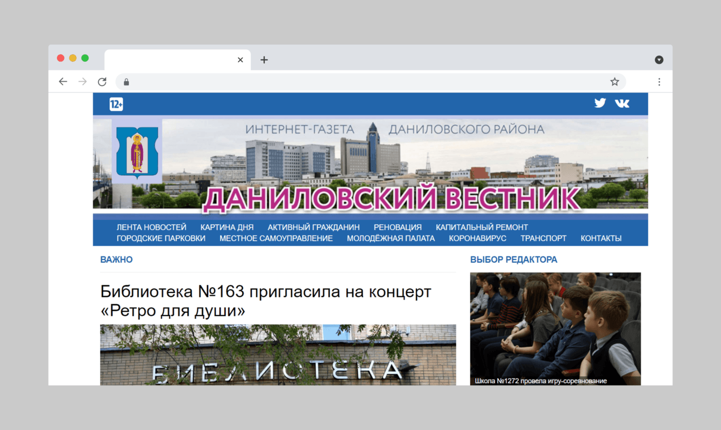Click the ВЫБОР РЕДАКТОРА section heading

[514, 260]
